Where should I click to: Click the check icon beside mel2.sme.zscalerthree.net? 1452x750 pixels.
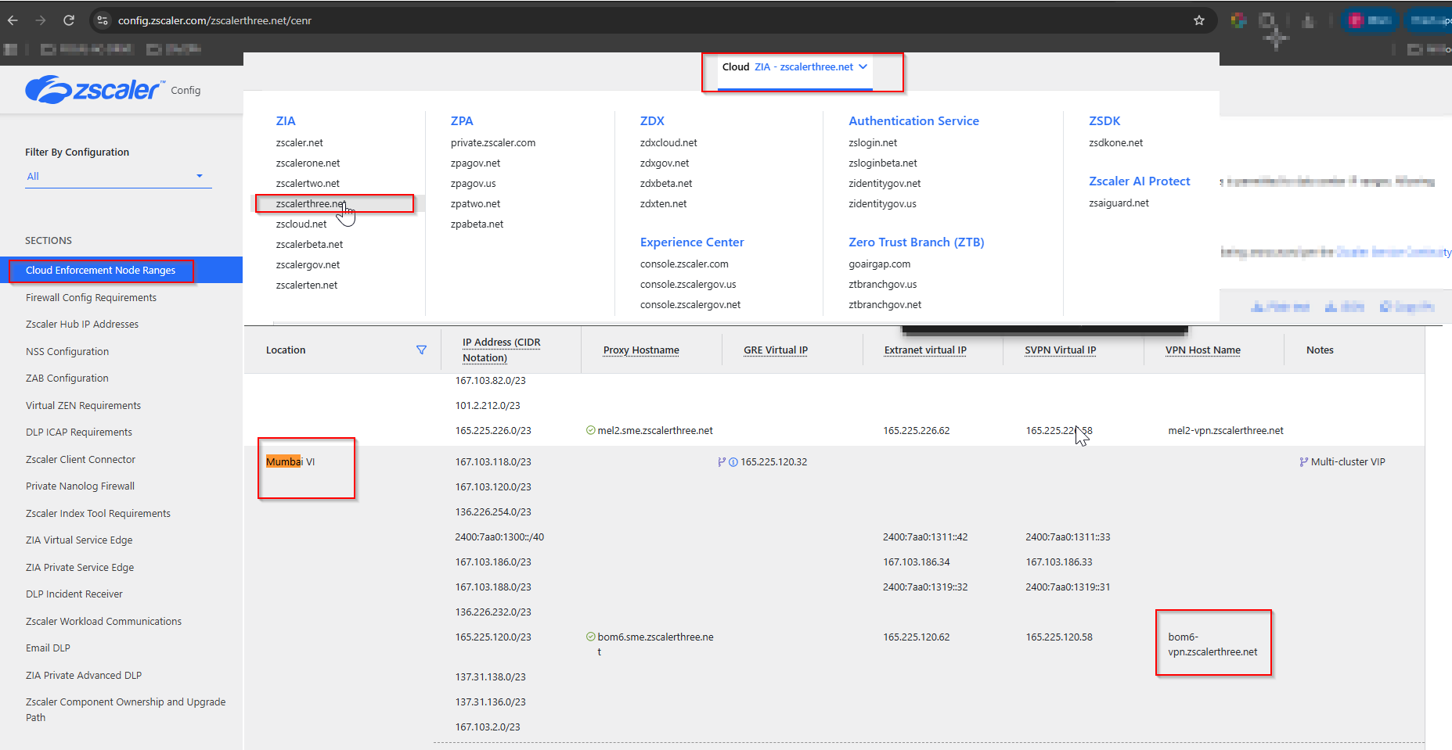[591, 430]
